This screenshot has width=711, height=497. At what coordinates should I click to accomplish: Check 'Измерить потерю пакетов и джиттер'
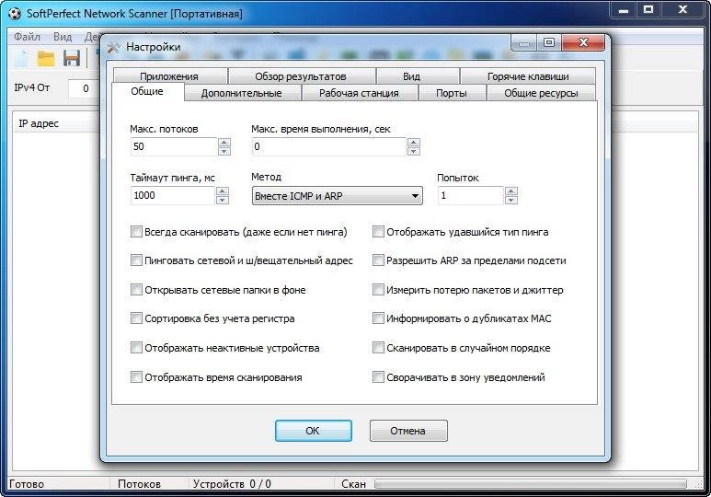(x=378, y=290)
